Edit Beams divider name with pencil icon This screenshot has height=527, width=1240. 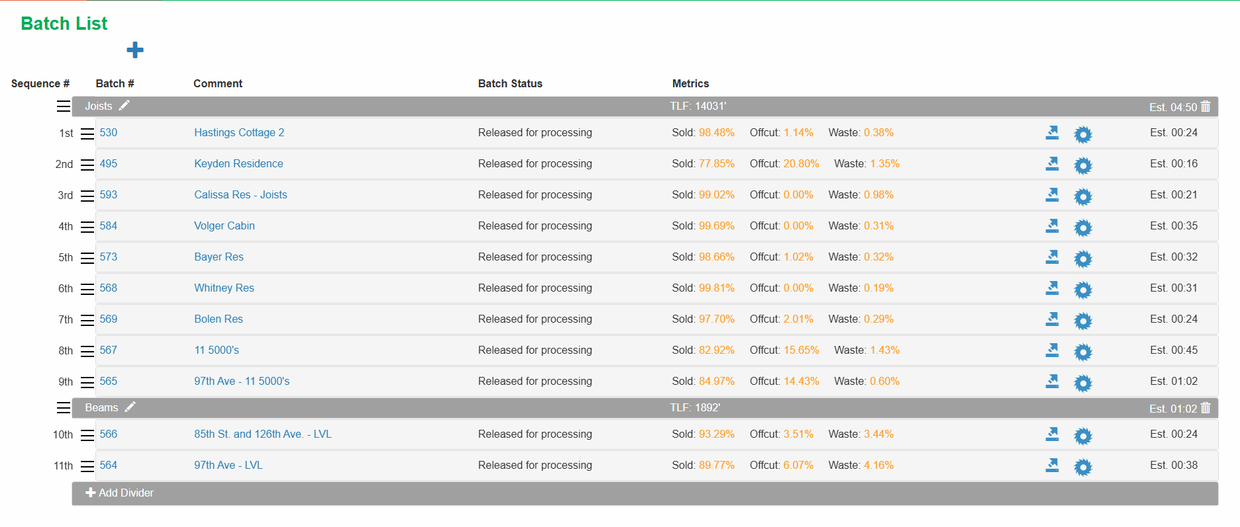[x=130, y=407]
